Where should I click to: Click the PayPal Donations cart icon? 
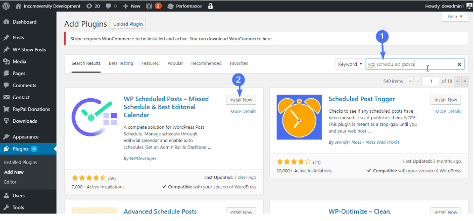7,109
